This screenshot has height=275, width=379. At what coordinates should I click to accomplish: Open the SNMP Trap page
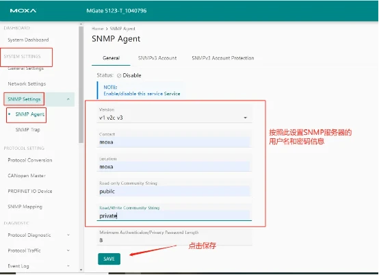27,130
